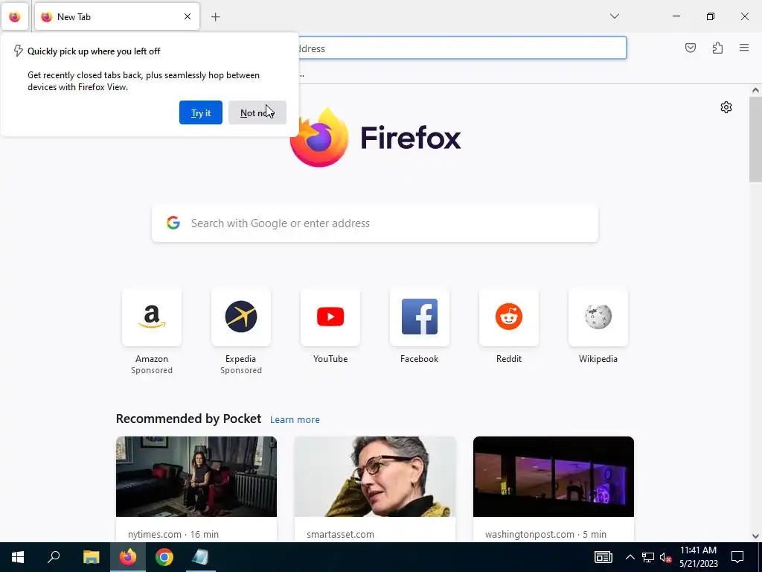Show hidden system tray icons
The width and height of the screenshot is (762, 572).
coord(630,557)
